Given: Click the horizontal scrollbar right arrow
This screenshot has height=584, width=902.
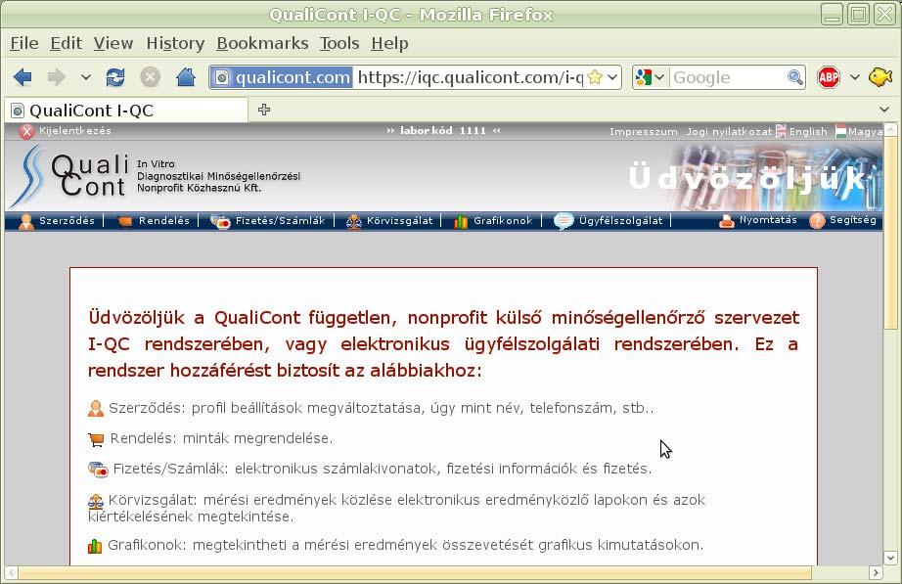Looking at the screenshot, I should tap(876, 572).
